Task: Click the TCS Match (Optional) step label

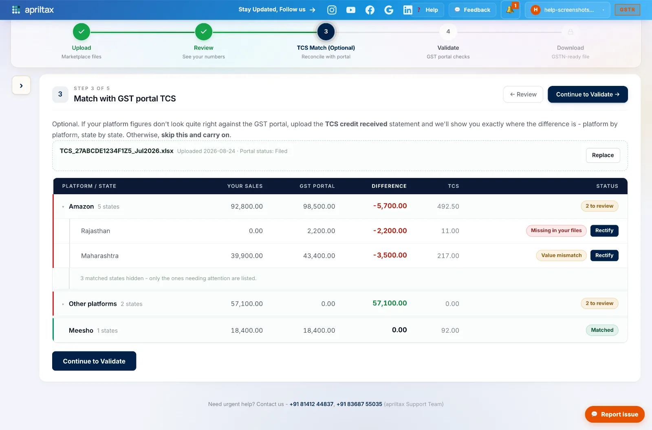Action: click(x=326, y=48)
